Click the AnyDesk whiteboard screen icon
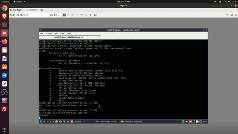238x134 pixels. pos(95,15)
